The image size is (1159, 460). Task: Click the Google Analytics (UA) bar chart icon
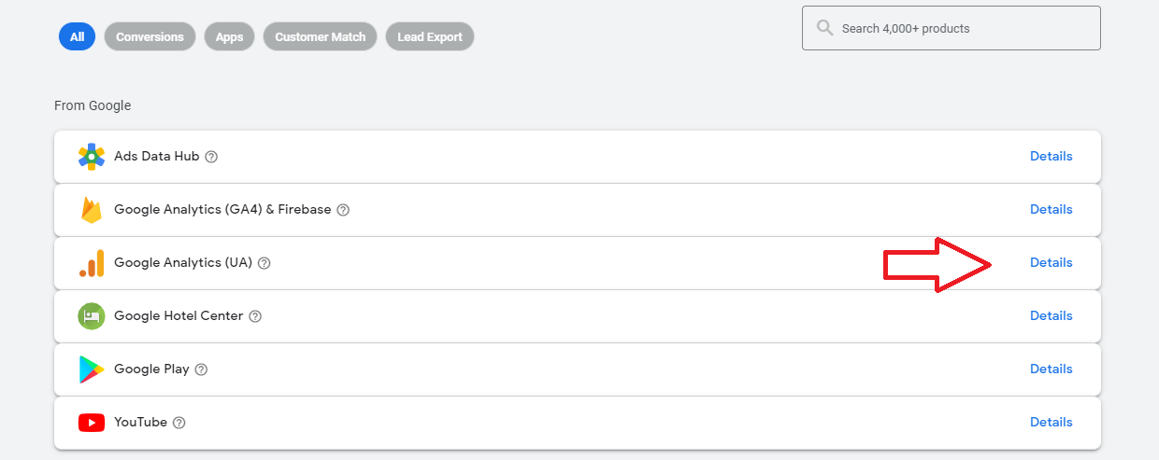click(92, 263)
